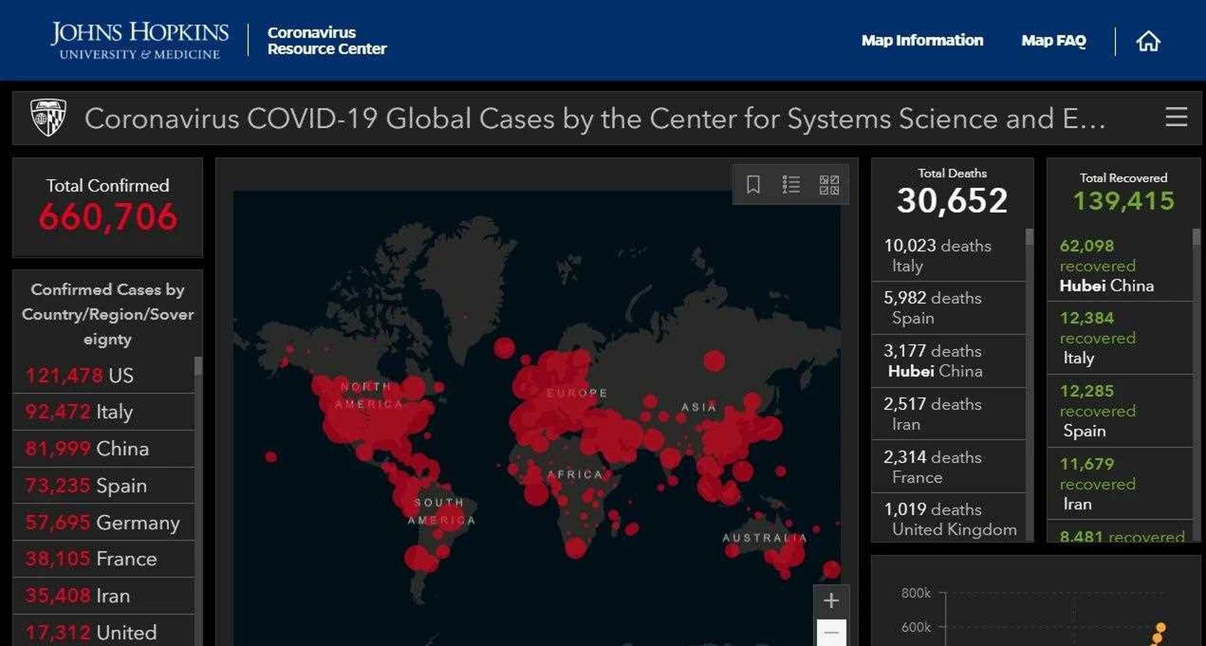Open the hamburger menu in title bar
This screenshot has height=646, width=1206.
[x=1176, y=118]
